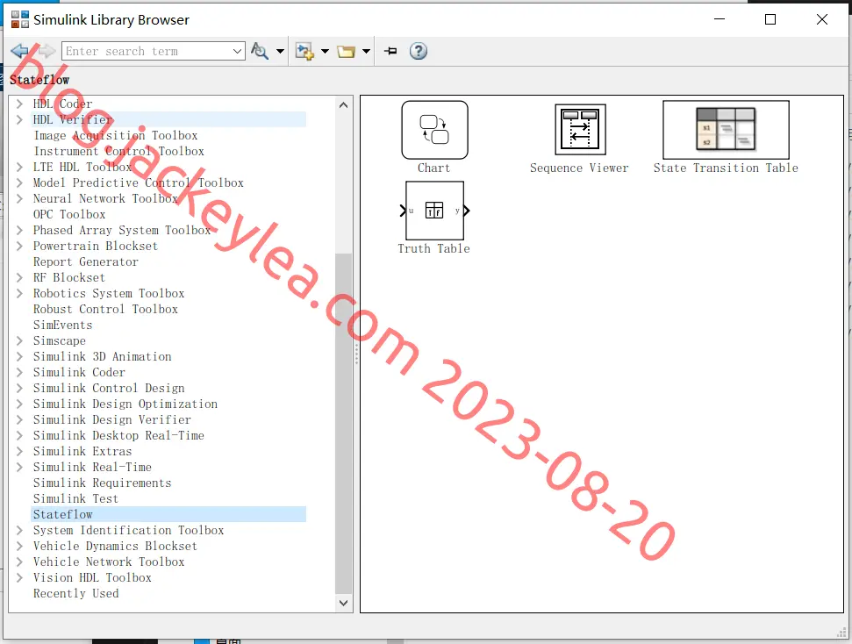The width and height of the screenshot is (852, 644).
Task: Open the new model dropdown arrow
Action: click(325, 51)
